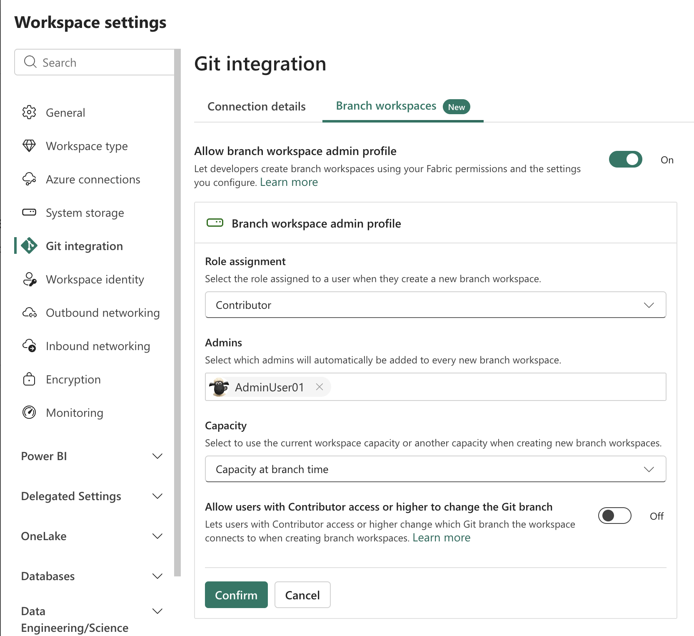
Task: Switch to Connection details tab
Action: coord(257,107)
